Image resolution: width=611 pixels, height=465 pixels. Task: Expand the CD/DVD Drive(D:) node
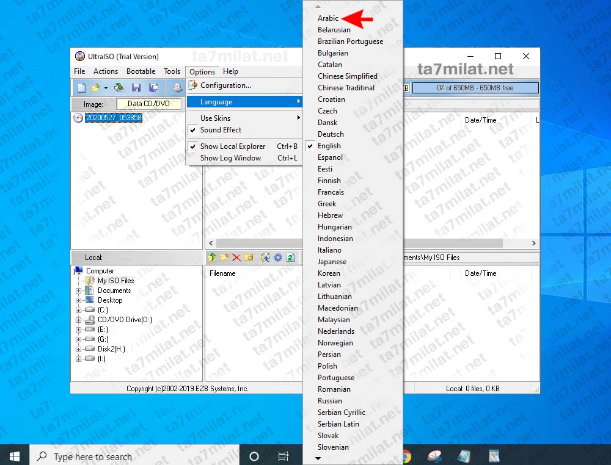tap(79, 320)
